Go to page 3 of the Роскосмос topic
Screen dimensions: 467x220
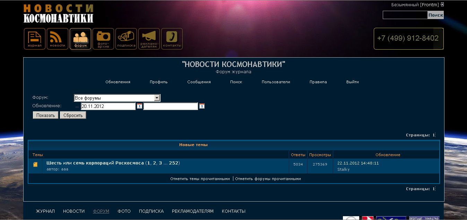pos(161,163)
